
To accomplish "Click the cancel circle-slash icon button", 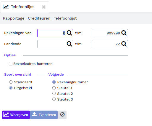I will 62,115.
